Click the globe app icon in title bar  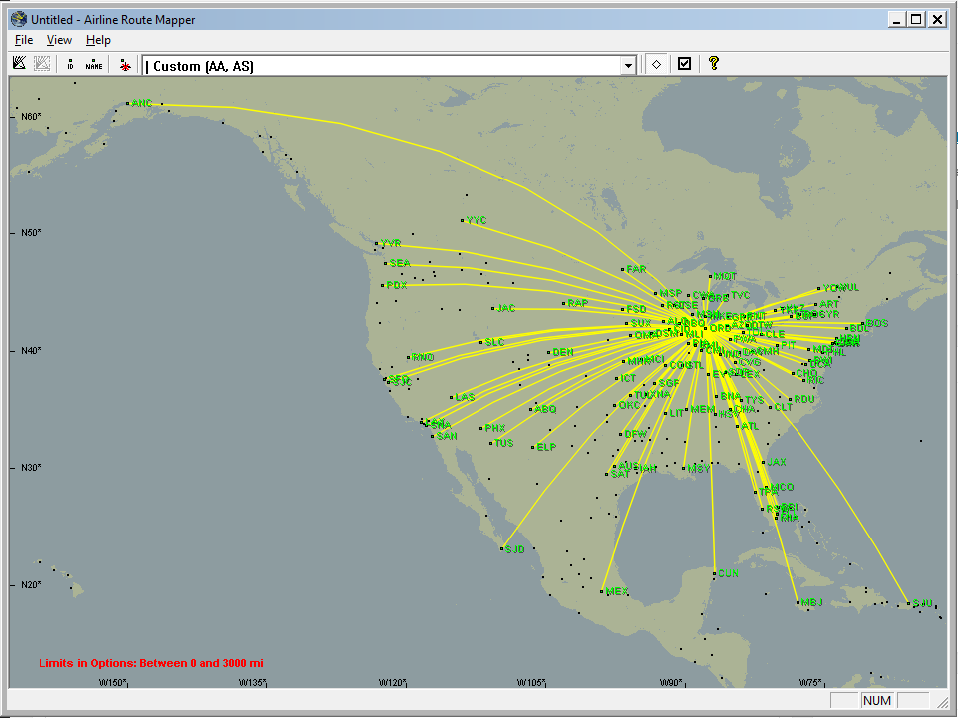click(x=19, y=19)
